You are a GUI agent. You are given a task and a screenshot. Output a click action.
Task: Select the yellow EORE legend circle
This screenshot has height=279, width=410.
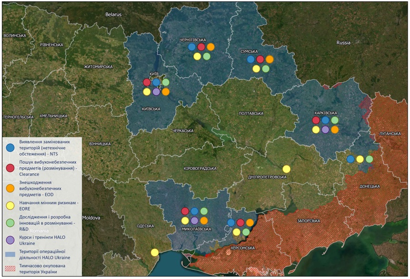point(10,204)
